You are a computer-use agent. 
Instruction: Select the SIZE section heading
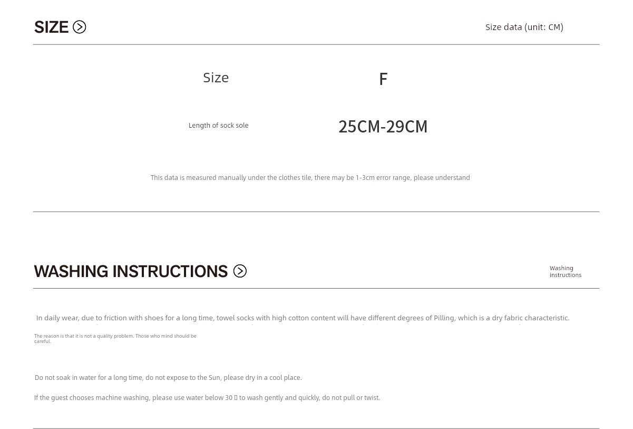tap(52, 27)
